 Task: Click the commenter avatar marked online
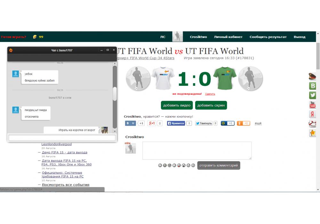[131, 148]
